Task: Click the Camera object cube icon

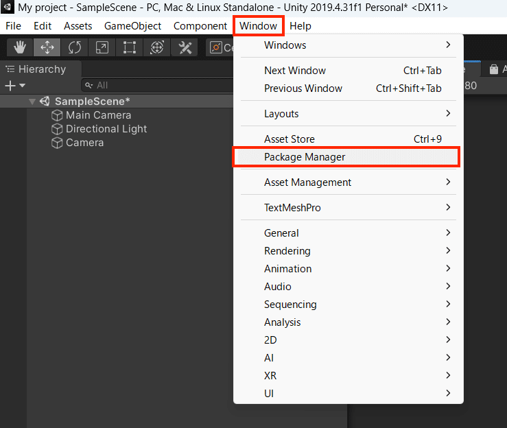Action: (57, 143)
